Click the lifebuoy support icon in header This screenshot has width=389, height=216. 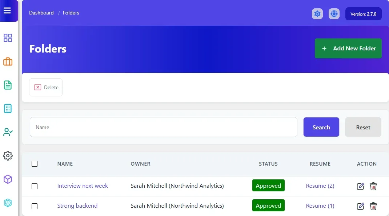pyautogui.click(x=334, y=14)
